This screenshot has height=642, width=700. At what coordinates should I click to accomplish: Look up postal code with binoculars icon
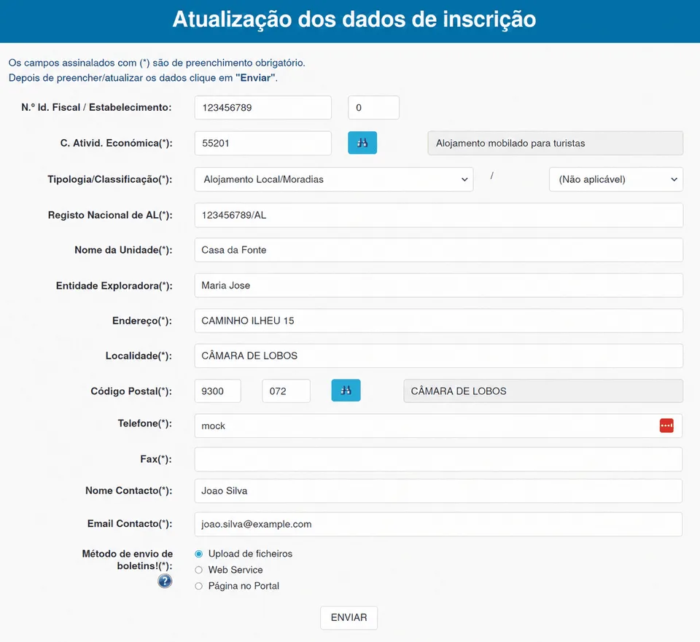tap(346, 391)
